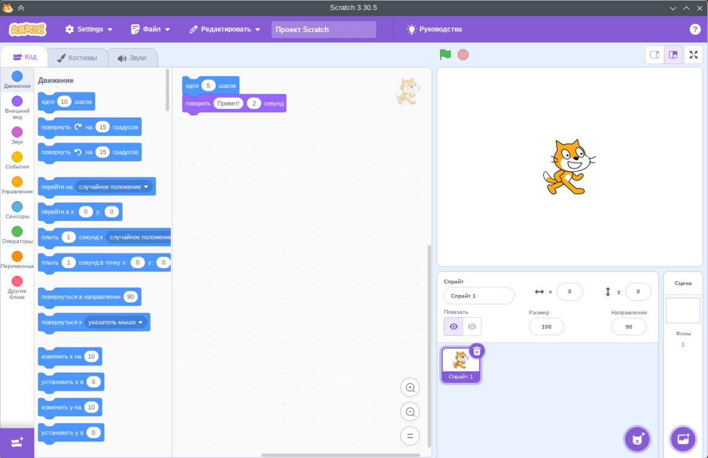Zoom out the code workspace
708x458 pixels.
pyautogui.click(x=410, y=411)
